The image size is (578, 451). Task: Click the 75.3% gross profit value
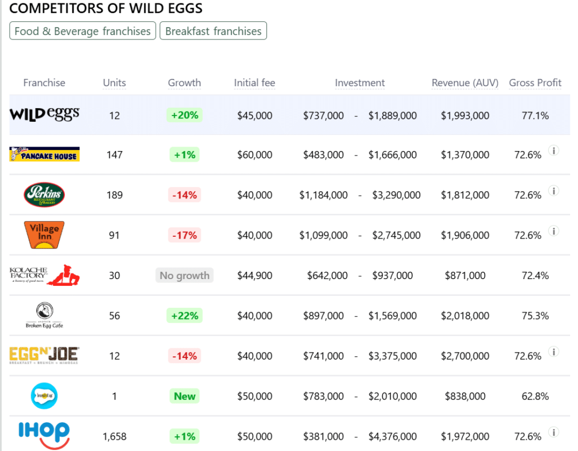[535, 316]
